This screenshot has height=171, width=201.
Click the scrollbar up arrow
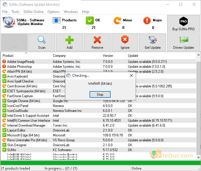click(198, 55)
